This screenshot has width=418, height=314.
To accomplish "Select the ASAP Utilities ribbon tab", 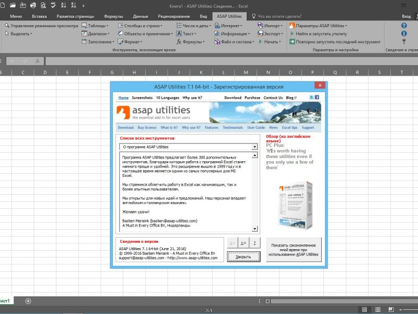I will click(x=229, y=16).
